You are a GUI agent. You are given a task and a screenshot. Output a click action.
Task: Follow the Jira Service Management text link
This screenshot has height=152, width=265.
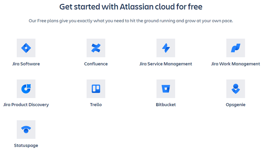pos(166,64)
